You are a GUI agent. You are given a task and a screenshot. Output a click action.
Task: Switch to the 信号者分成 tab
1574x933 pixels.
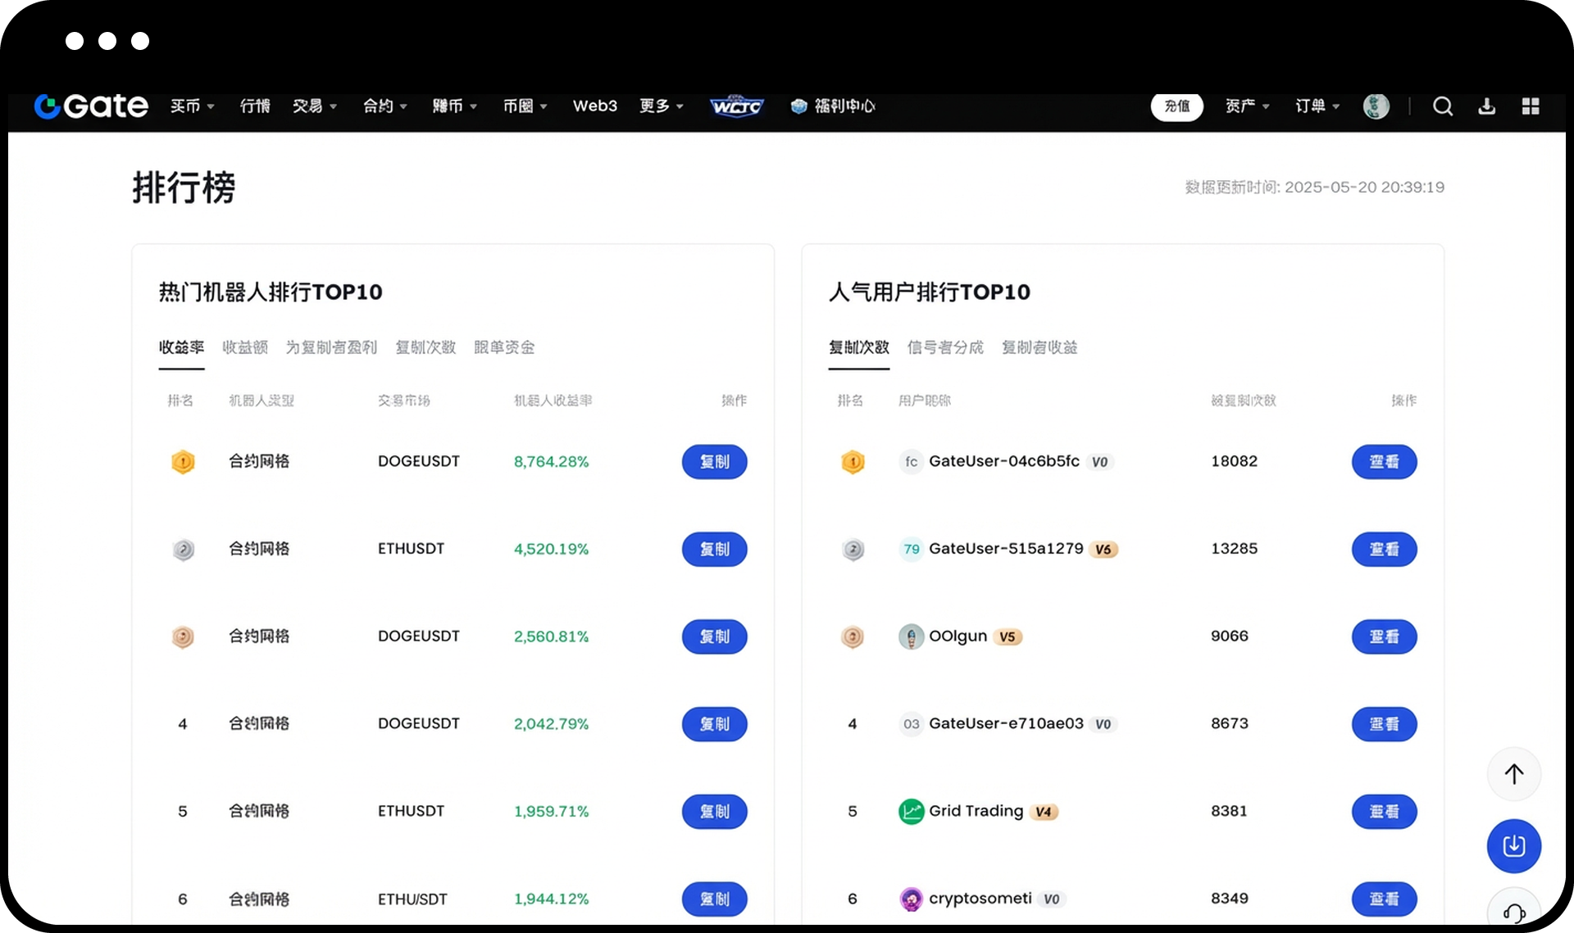[944, 347]
